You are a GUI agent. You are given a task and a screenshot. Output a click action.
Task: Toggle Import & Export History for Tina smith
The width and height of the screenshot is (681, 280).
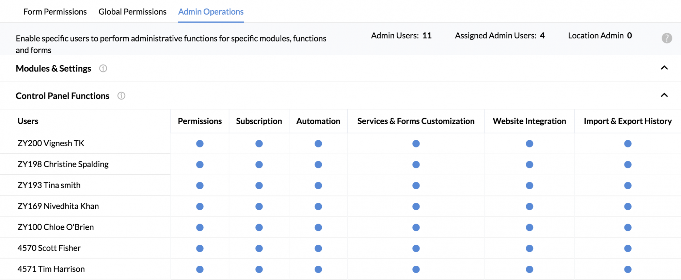[628, 186]
